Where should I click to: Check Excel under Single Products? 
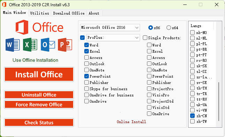(149, 51)
